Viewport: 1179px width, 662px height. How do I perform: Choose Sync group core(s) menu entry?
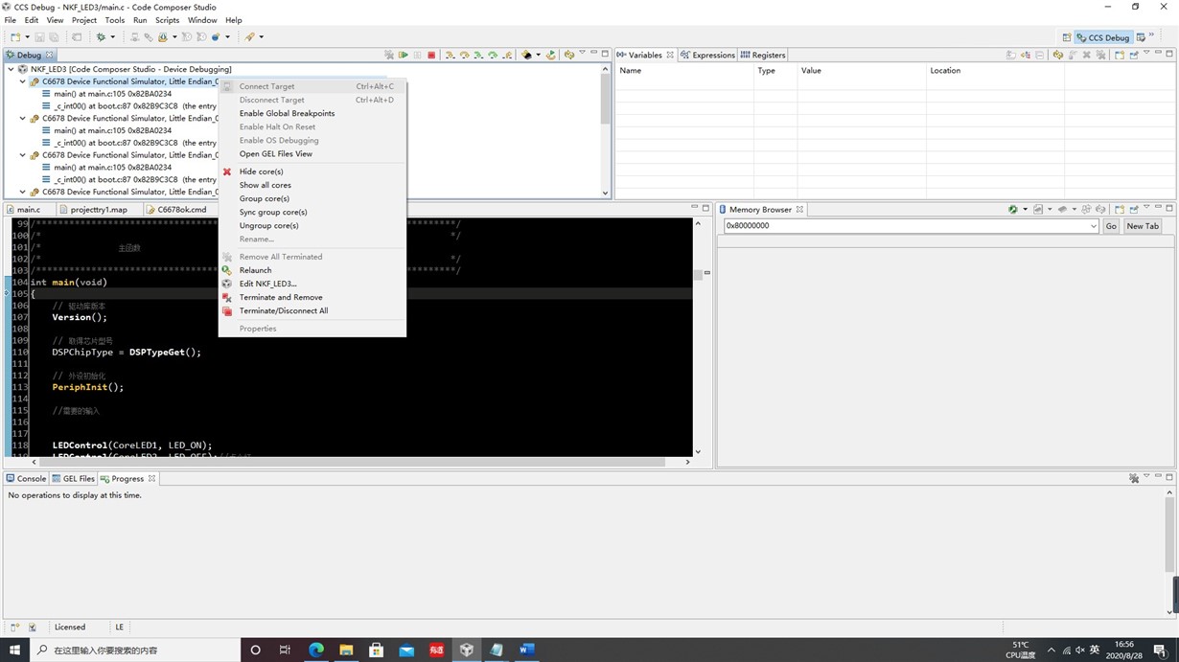coord(273,212)
